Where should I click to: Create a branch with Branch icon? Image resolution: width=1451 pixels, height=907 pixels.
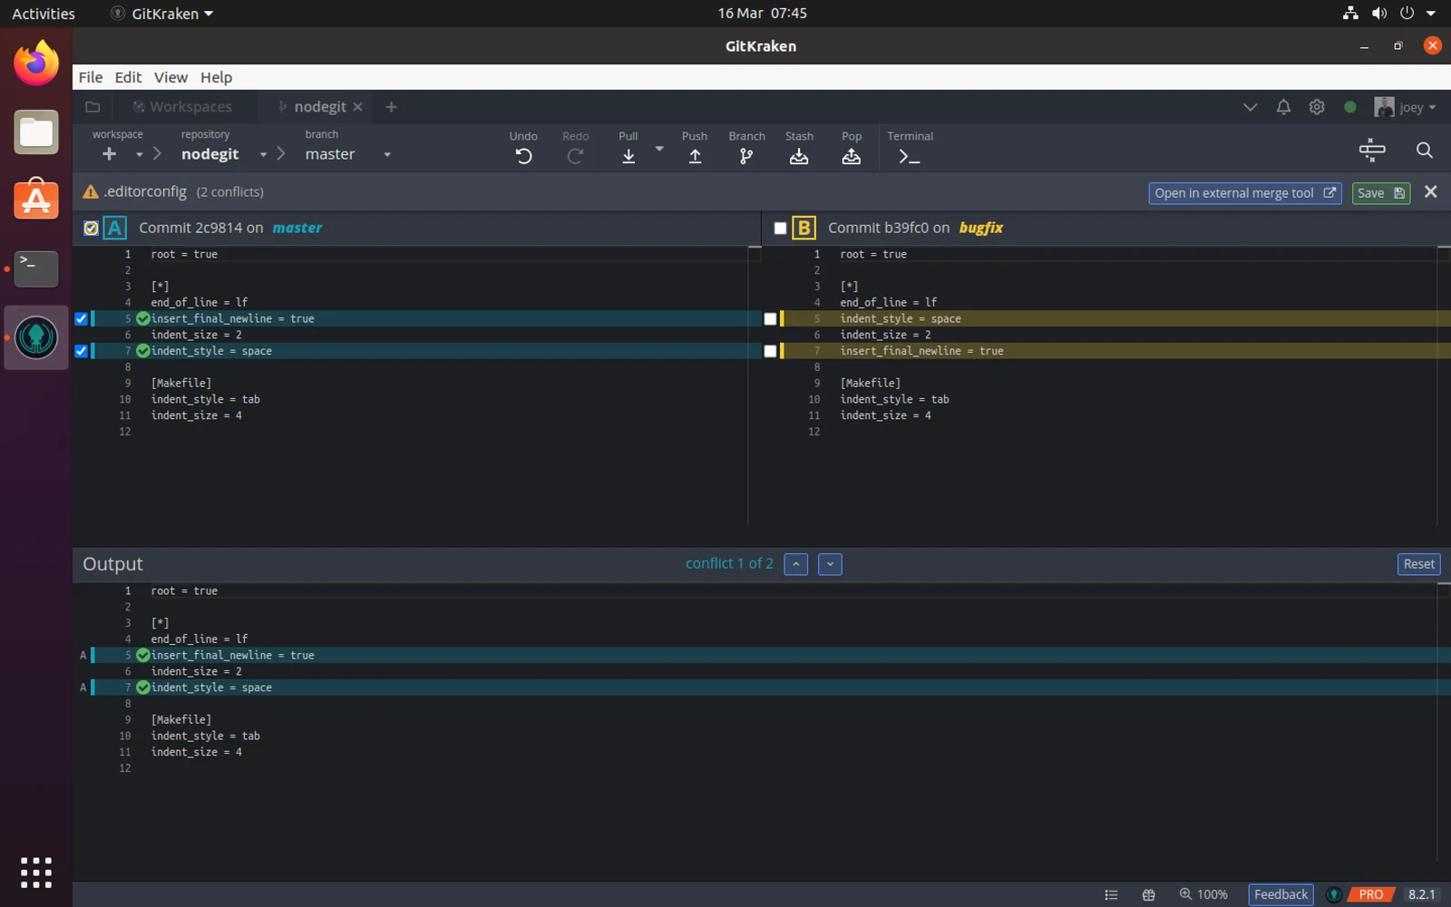(746, 156)
